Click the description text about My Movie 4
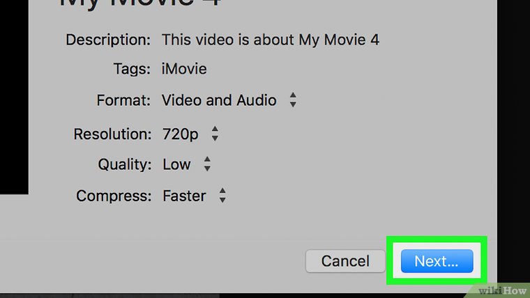This screenshot has width=530, height=298. (x=270, y=39)
